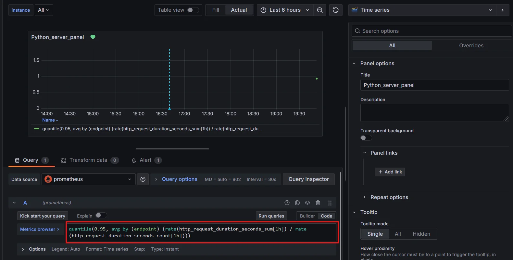Enable Transparent background switch
Image resolution: width=513 pixels, height=260 pixels.
pyautogui.click(x=366, y=138)
